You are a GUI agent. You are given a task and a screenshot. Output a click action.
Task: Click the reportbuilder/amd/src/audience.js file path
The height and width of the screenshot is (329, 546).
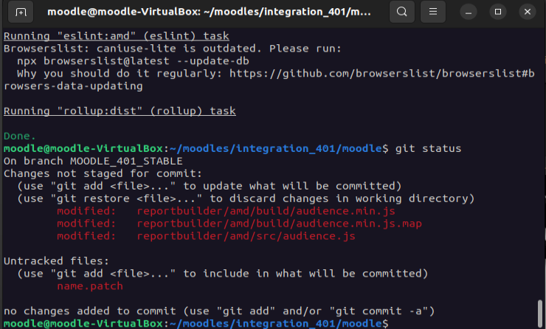[246, 236]
